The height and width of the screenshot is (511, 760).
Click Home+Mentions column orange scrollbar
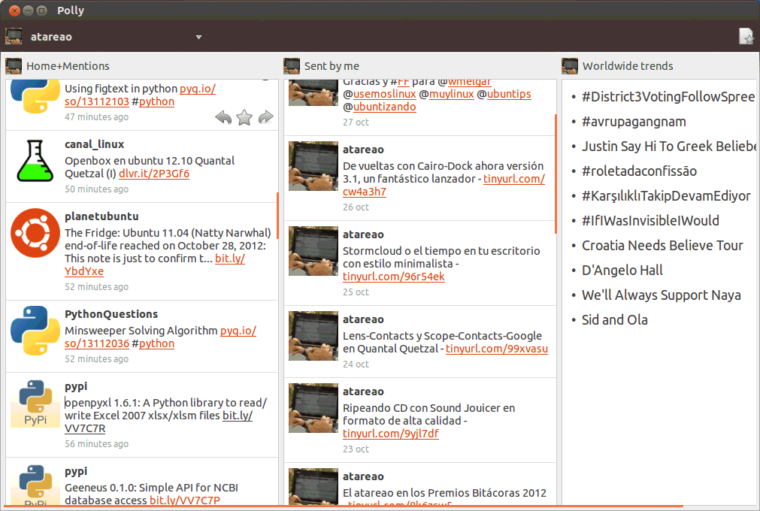pyautogui.click(x=277, y=216)
